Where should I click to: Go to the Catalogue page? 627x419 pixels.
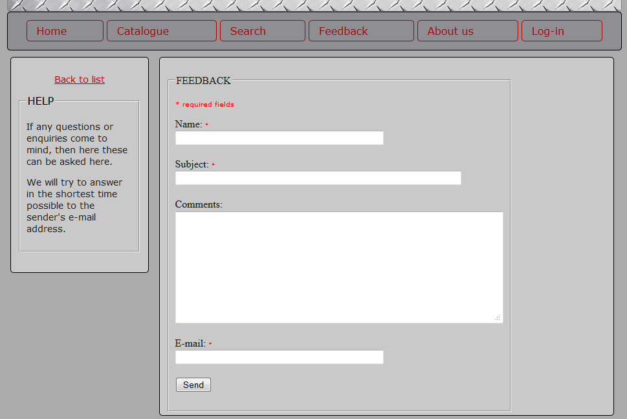[161, 31]
